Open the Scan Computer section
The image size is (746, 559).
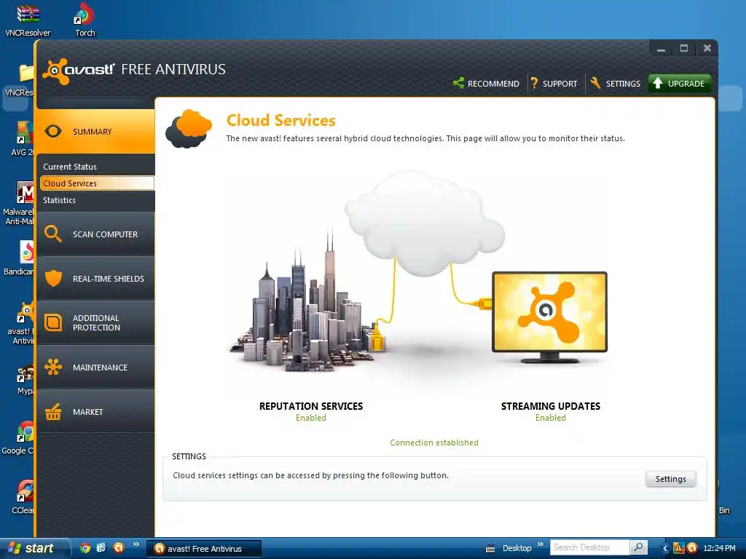[x=95, y=234]
